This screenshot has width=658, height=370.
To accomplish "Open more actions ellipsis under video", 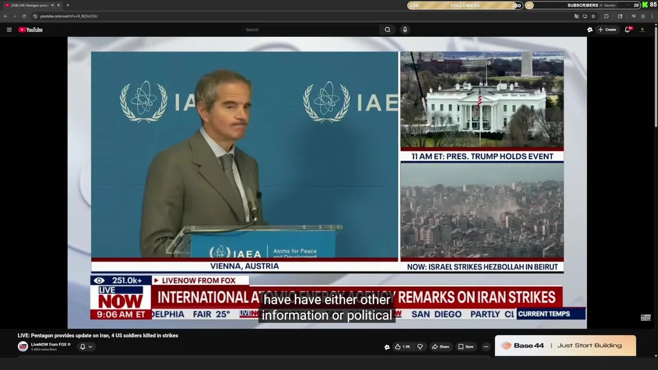I will point(486,347).
